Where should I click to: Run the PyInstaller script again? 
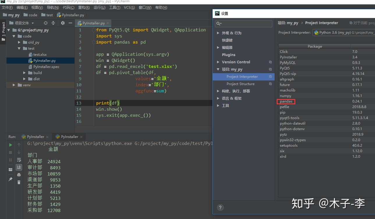(x=10, y=145)
